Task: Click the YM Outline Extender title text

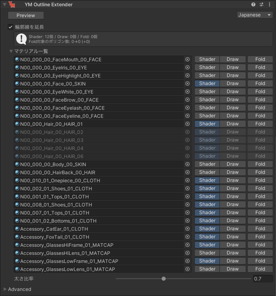Action: click(x=49, y=5)
